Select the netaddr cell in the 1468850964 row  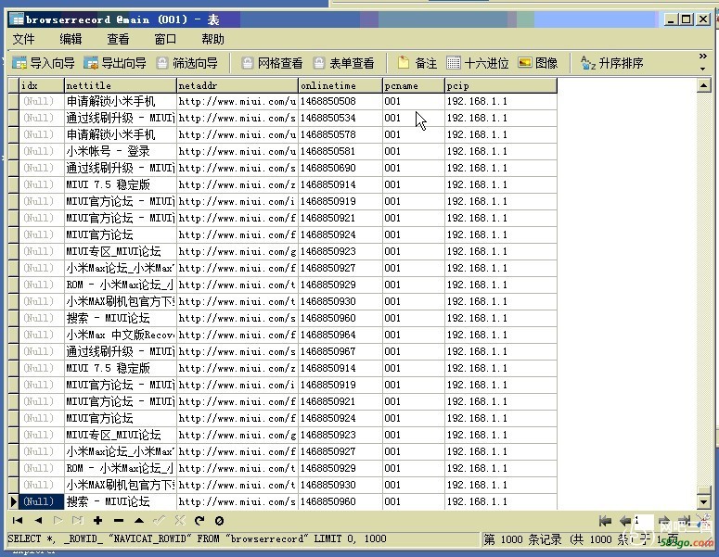click(238, 335)
